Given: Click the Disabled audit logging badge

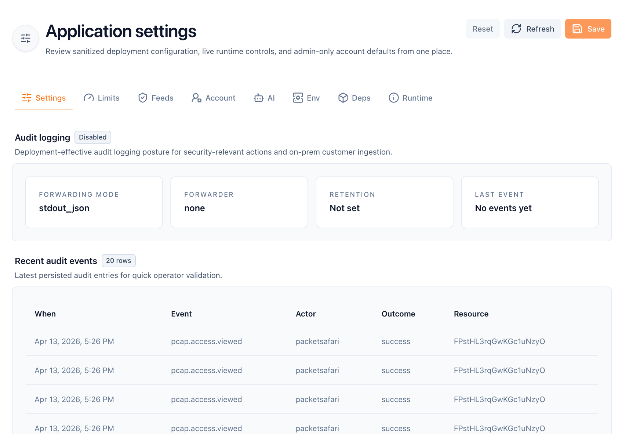Looking at the screenshot, I should pyautogui.click(x=93, y=137).
